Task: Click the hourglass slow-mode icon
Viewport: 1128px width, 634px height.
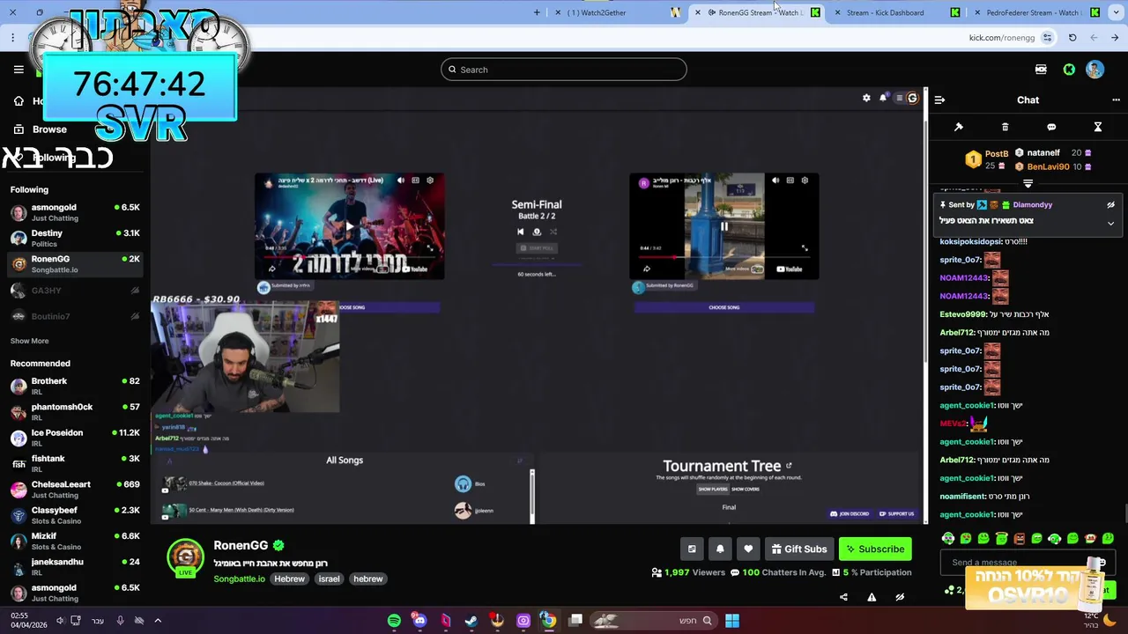Action: [1098, 127]
